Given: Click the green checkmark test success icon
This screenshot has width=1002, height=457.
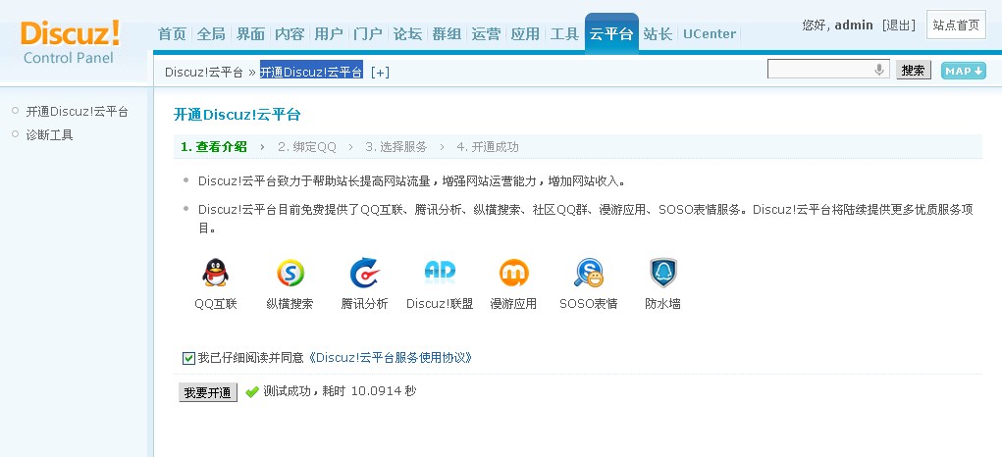Looking at the screenshot, I should (x=252, y=392).
